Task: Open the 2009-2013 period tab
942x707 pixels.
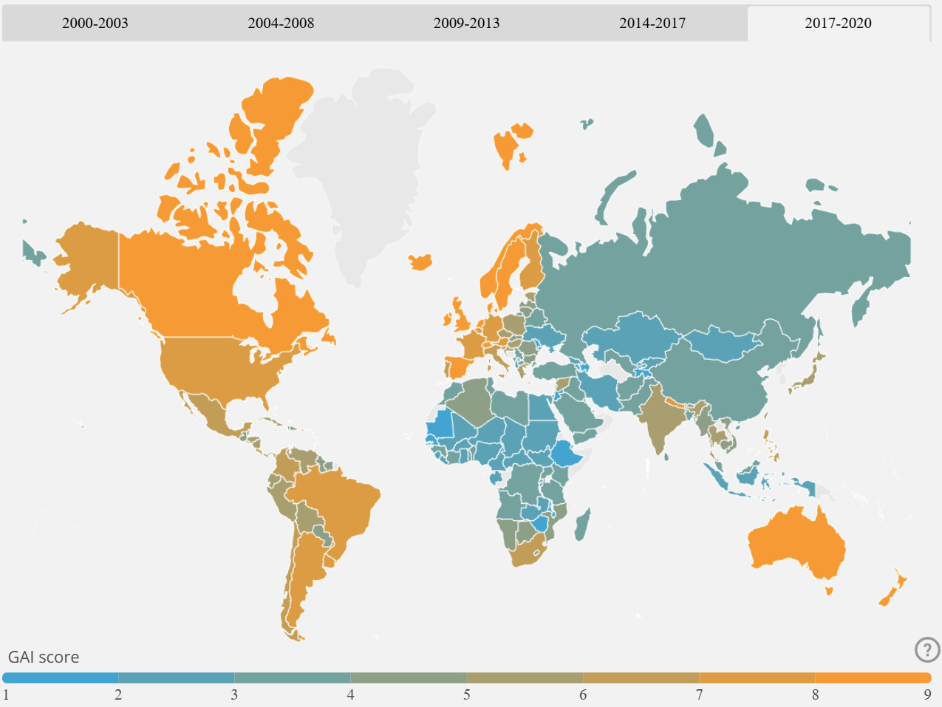Action: click(467, 23)
